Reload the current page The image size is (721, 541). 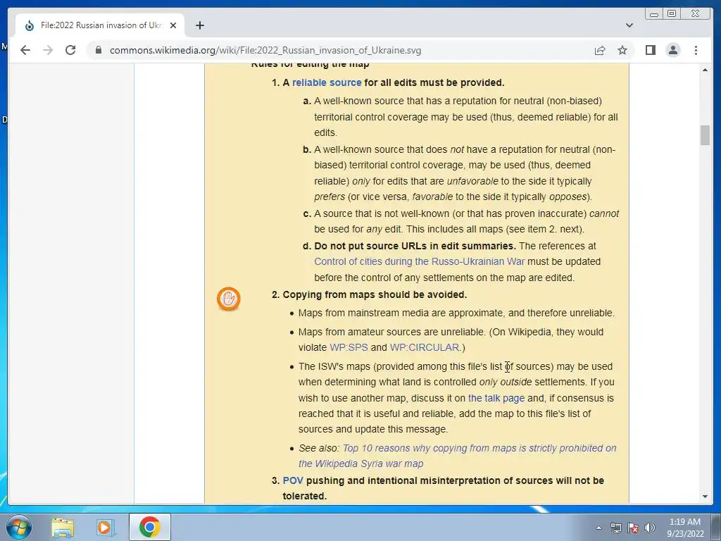pos(70,50)
